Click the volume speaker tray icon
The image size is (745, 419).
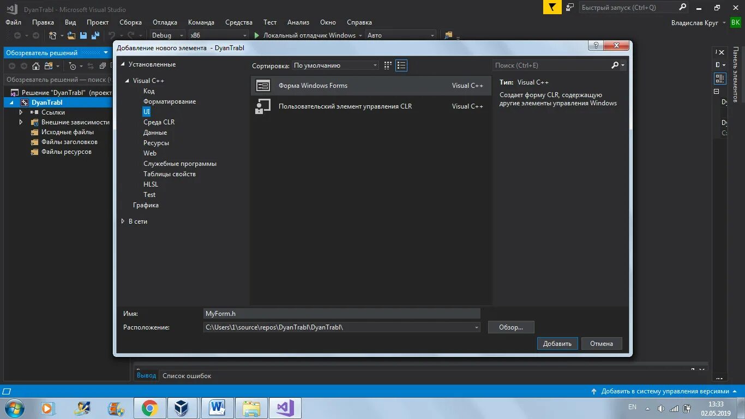(x=661, y=408)
